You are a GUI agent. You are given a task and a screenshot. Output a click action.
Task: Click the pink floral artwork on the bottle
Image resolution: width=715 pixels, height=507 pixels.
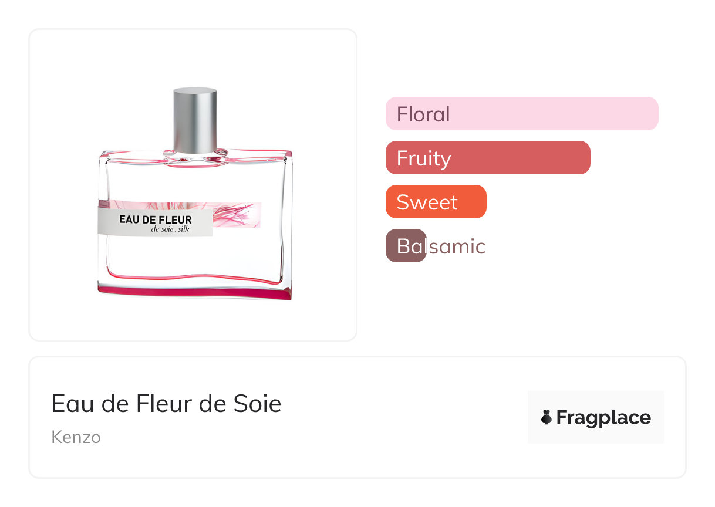(235, 214)
